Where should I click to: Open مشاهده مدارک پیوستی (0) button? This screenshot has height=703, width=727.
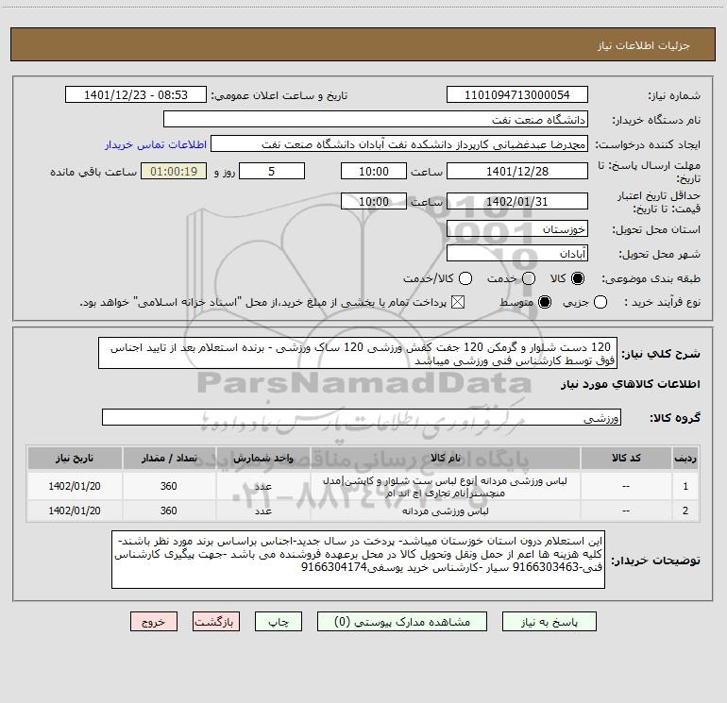tap(402, 622)
